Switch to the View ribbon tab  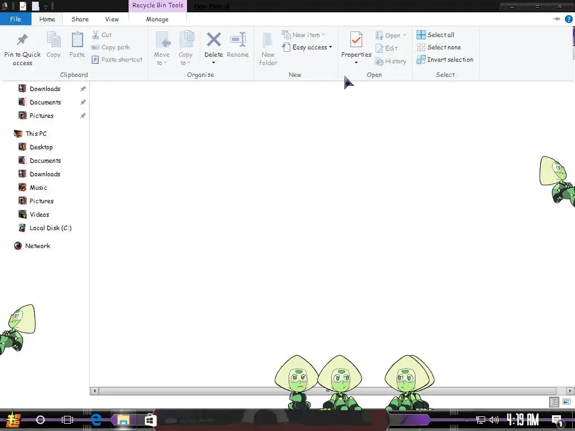coord(112,19)
